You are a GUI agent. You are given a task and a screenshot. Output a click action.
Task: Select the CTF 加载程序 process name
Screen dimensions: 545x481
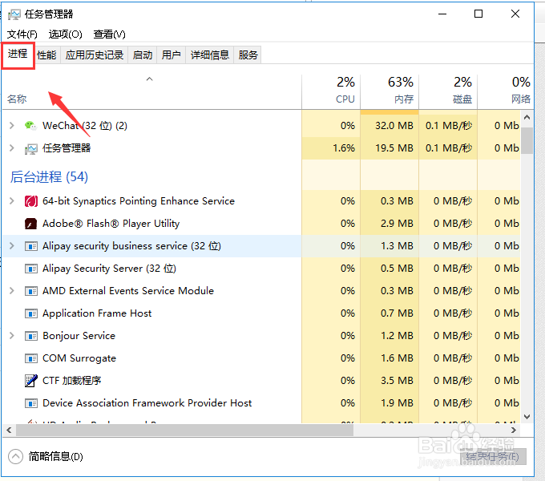coord(71,381)
